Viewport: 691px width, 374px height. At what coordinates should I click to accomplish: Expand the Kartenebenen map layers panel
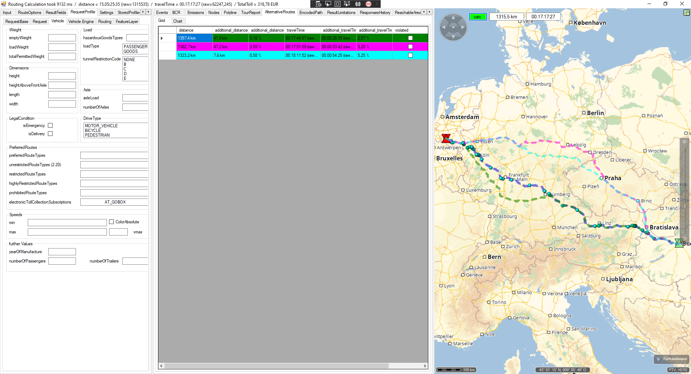pyautogui.click(x=671, y=359)
